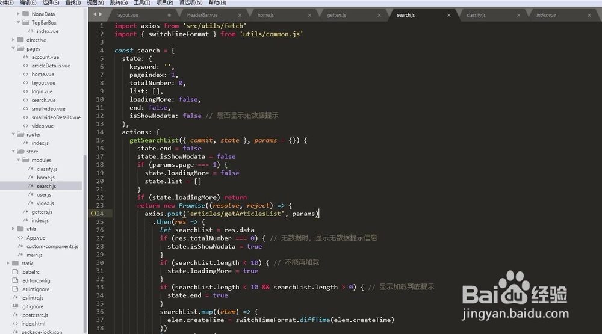Viewport: 602px width, 334px height.
Task: Expand the directive folder arrow
Action: 13,40
